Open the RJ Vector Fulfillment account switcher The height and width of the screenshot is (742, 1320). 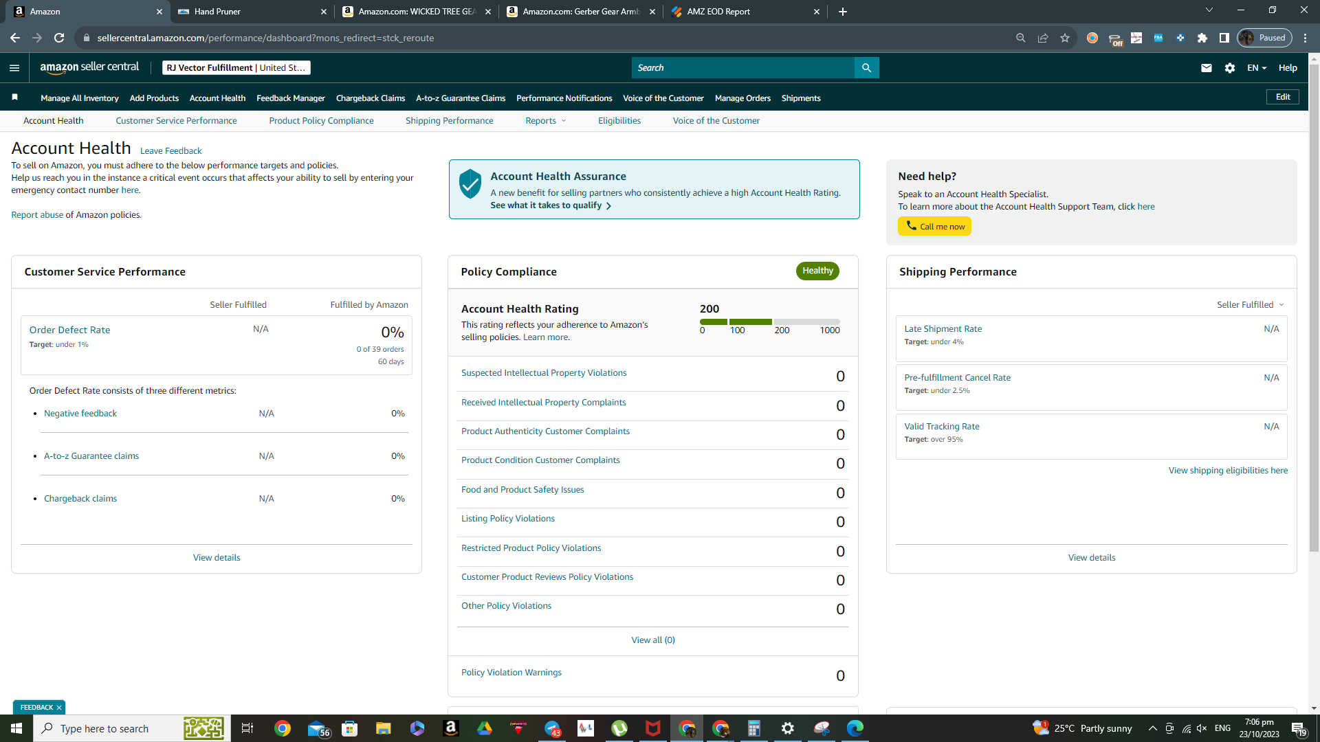[236, 67]
